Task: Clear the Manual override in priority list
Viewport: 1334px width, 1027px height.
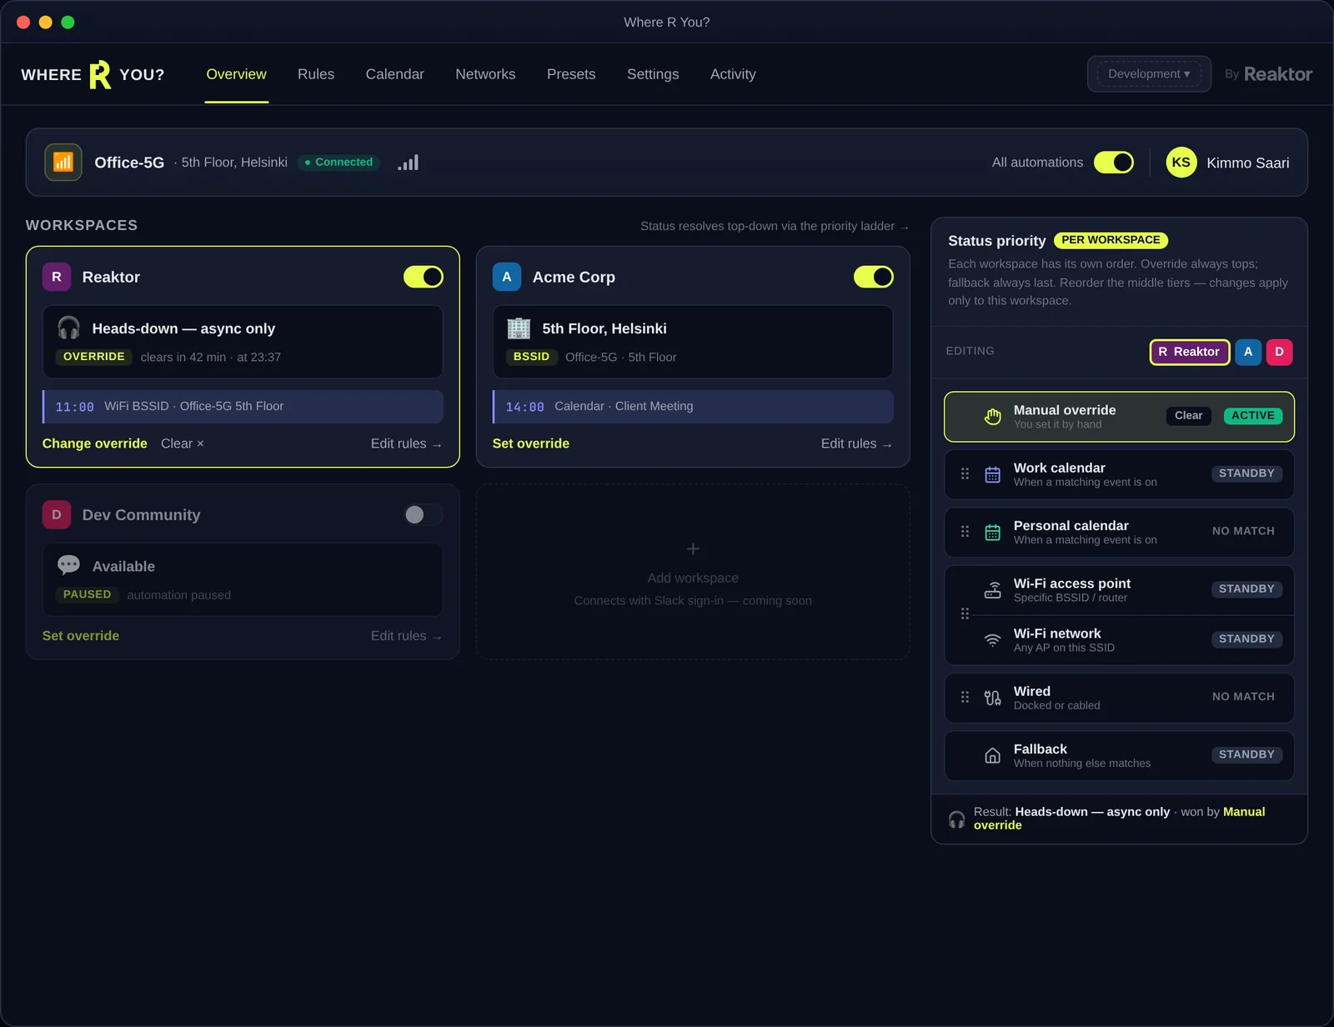Action: [1188, 416]
